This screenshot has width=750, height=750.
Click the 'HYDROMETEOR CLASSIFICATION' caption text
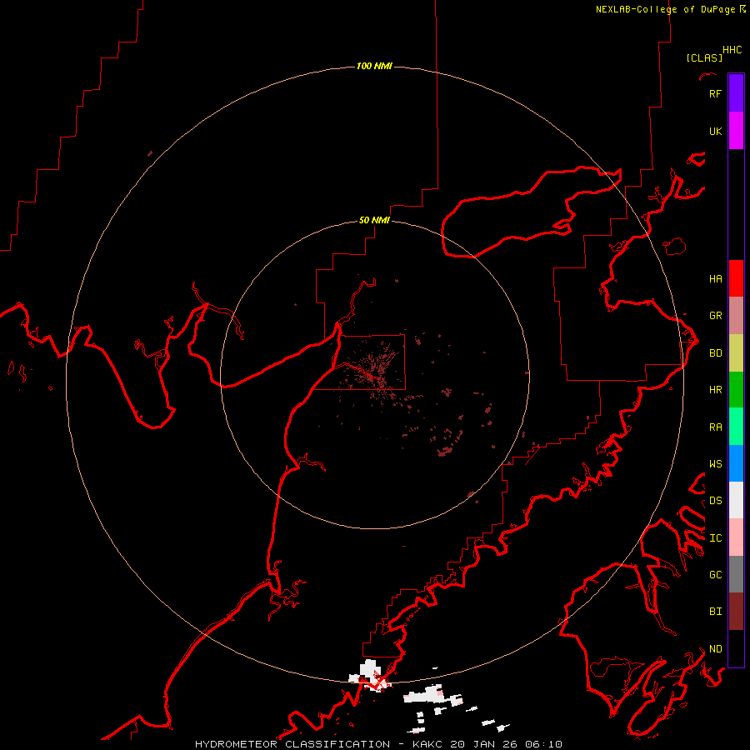[292, 744]
